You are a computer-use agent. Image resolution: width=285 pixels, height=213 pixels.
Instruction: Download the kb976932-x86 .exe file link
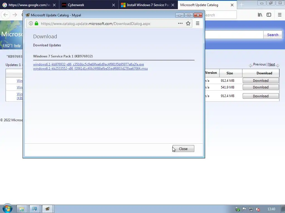(89, 64)
